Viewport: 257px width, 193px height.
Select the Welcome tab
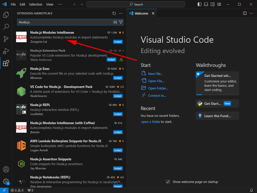click(141, 14)
